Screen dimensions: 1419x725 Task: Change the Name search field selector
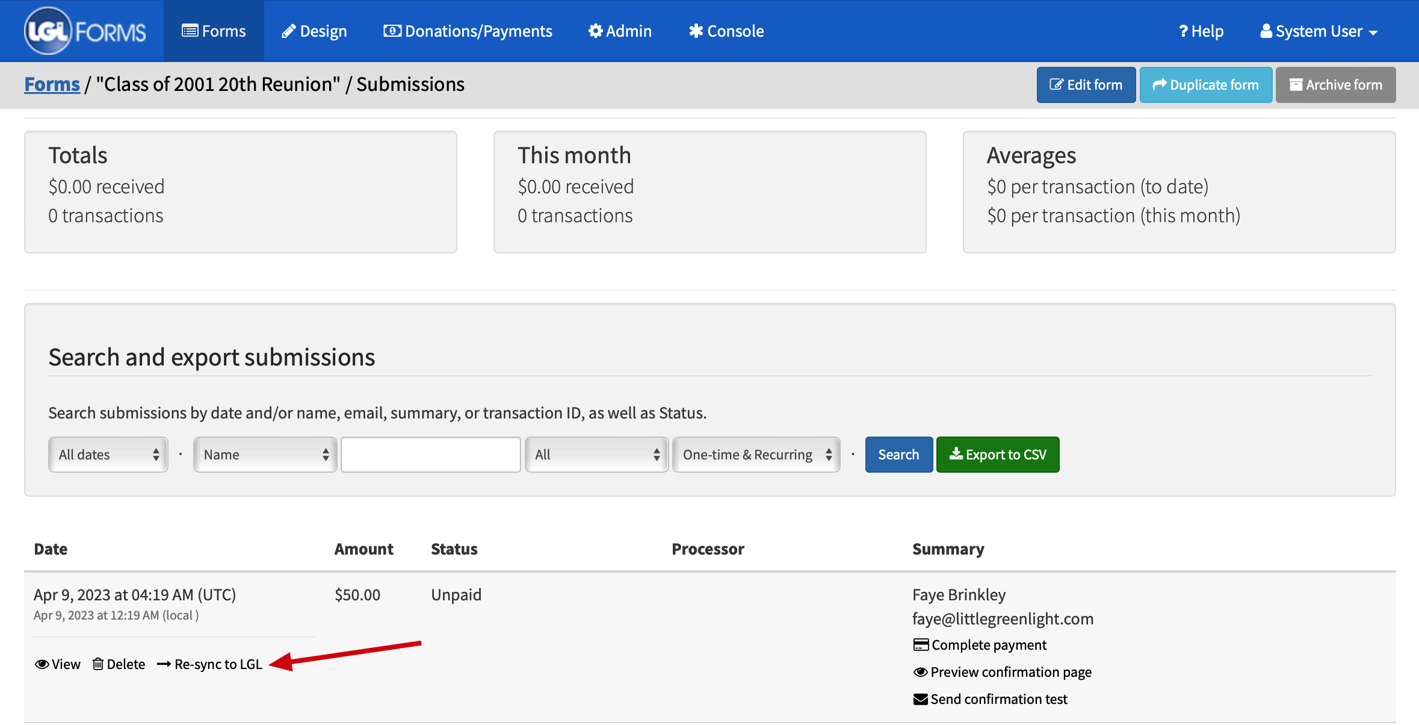[265, 454]
